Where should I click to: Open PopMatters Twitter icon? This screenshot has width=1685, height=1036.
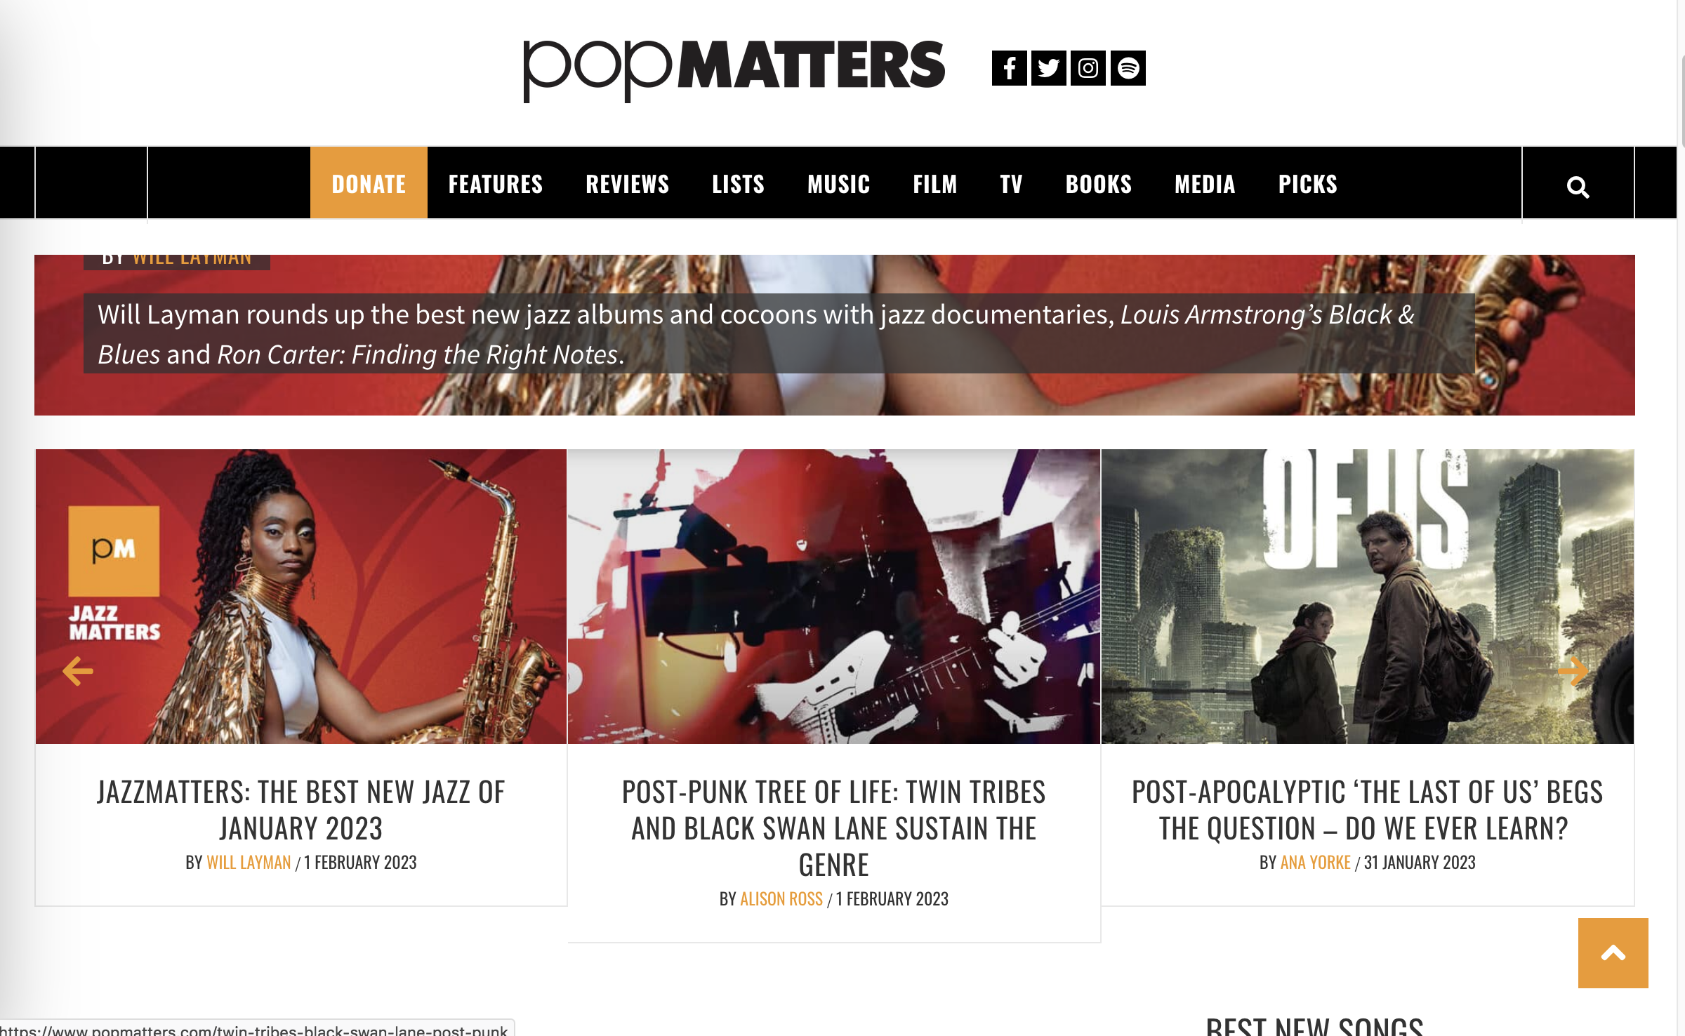click(x=1048, y=68)
